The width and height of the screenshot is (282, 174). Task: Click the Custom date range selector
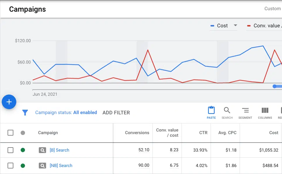click(x=273, y=9)
